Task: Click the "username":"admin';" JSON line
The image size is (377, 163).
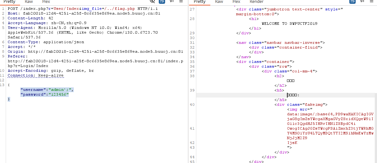Action: point(47,90)
